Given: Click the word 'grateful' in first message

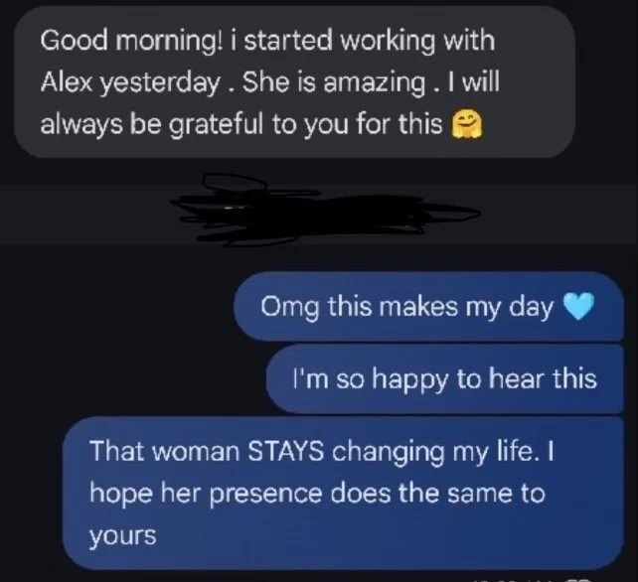Looking at the screenshot, I should pos(216,125).
